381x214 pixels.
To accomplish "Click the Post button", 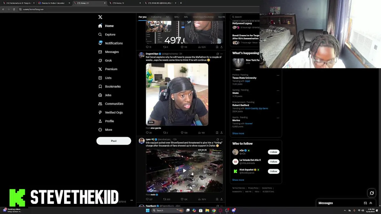I will pyautogui.click(x=114, y=141).
